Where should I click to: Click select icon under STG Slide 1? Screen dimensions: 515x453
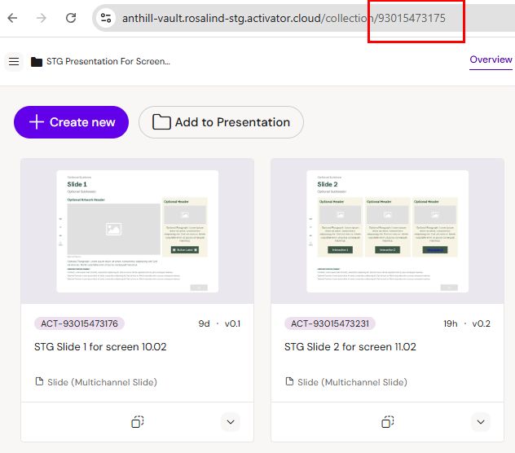(138, 421)
